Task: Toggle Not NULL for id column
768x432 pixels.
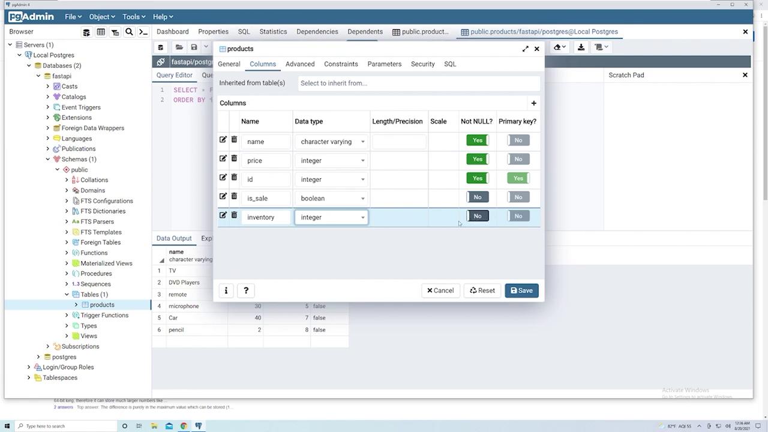Action: coord(478,178)
